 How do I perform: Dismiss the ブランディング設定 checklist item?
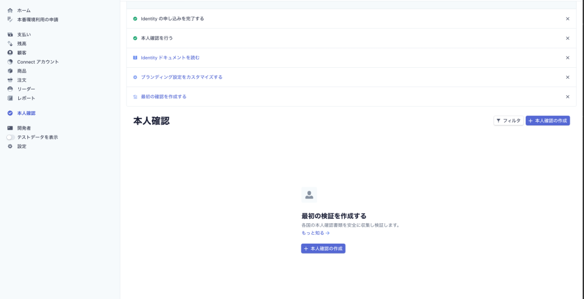[567, 77]
